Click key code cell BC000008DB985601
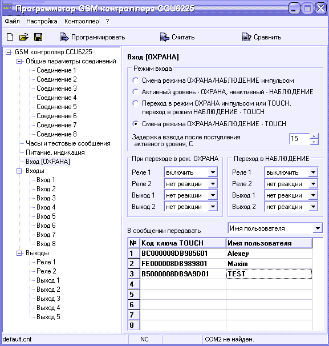 tap(183, 254)
